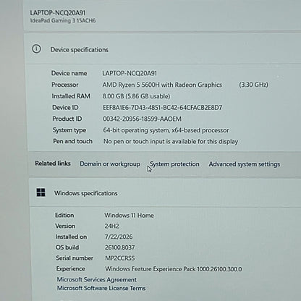Click the Serial number label

tap(75, 258)
